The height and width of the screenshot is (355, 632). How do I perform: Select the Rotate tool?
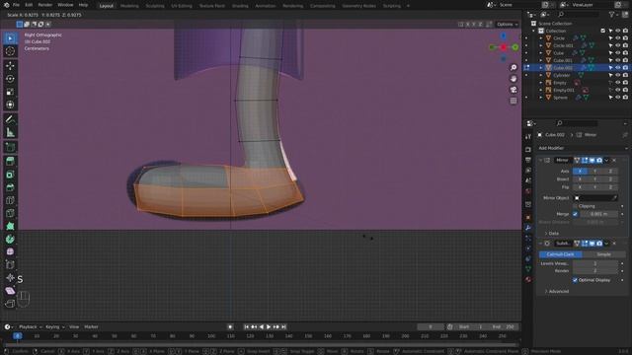(x=10, y=79)
